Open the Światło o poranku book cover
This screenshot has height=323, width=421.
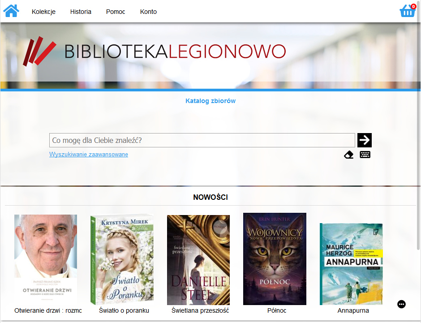click(x=122, y=260)
